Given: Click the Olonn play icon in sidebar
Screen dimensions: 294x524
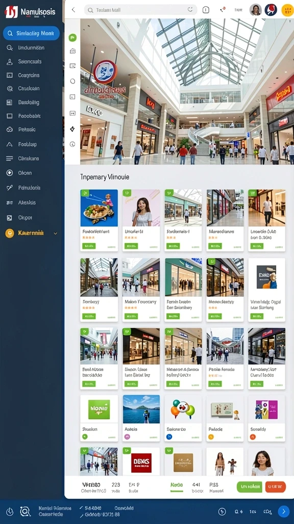Looking at the screenshot, I should [x=10, y=173].
